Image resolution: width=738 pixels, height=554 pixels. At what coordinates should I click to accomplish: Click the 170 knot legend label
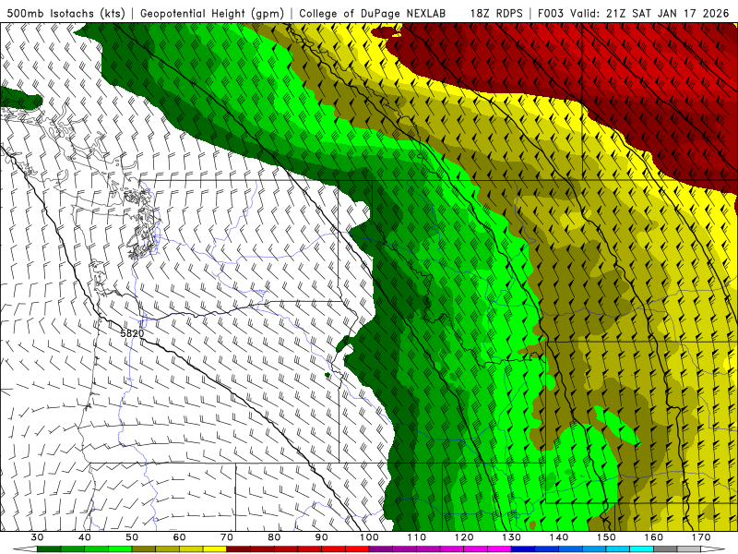[701, 537]
